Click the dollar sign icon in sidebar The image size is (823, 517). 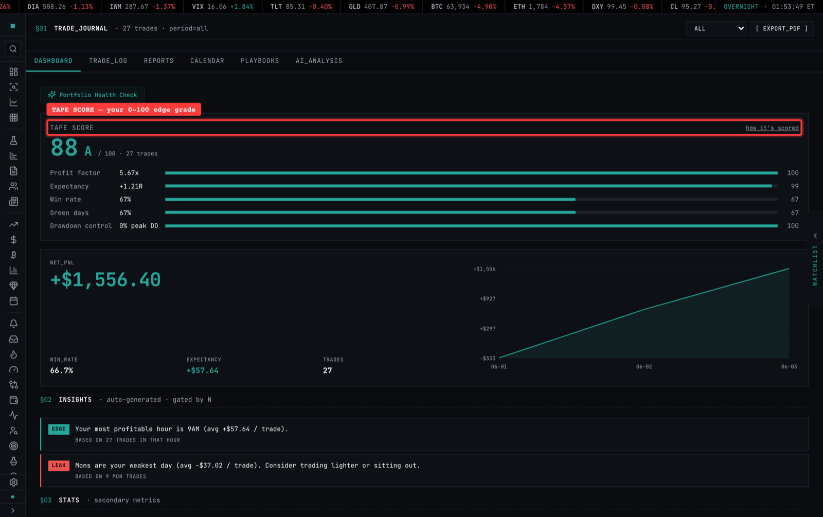[13, 240]
